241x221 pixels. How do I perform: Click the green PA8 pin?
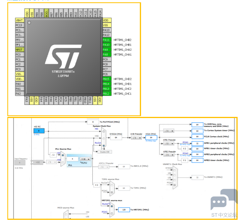(x=107, y=55)
